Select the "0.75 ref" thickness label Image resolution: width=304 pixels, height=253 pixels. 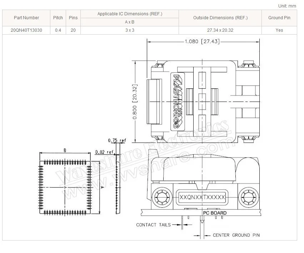tap(117, 140)
